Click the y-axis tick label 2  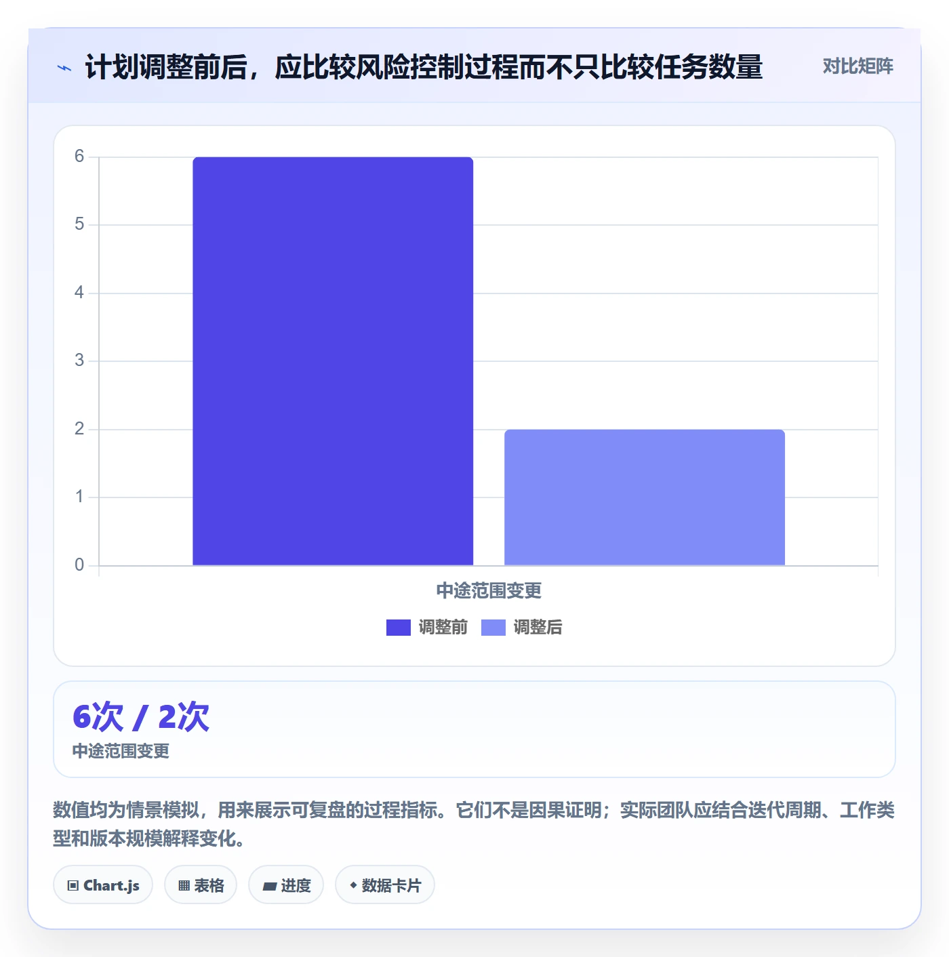tap(79, 429)
